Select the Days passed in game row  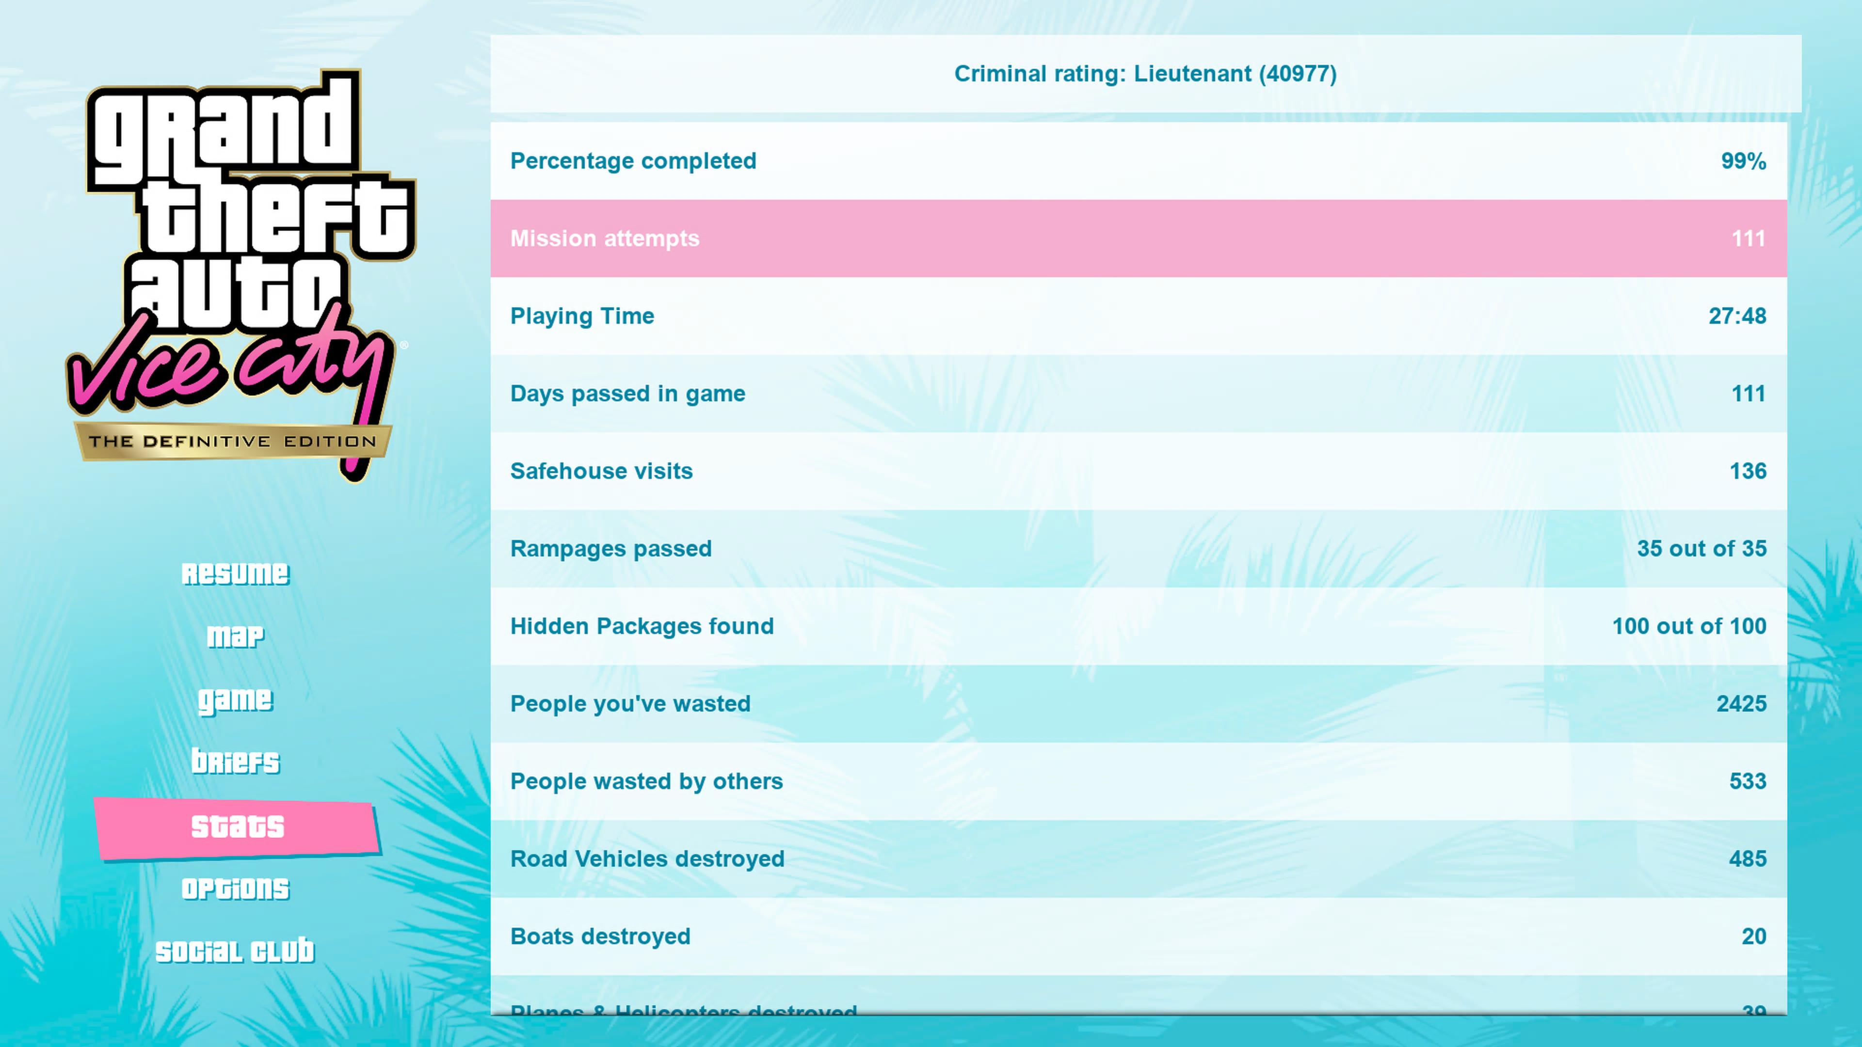pyautogui.click(x=1139, y=394)
